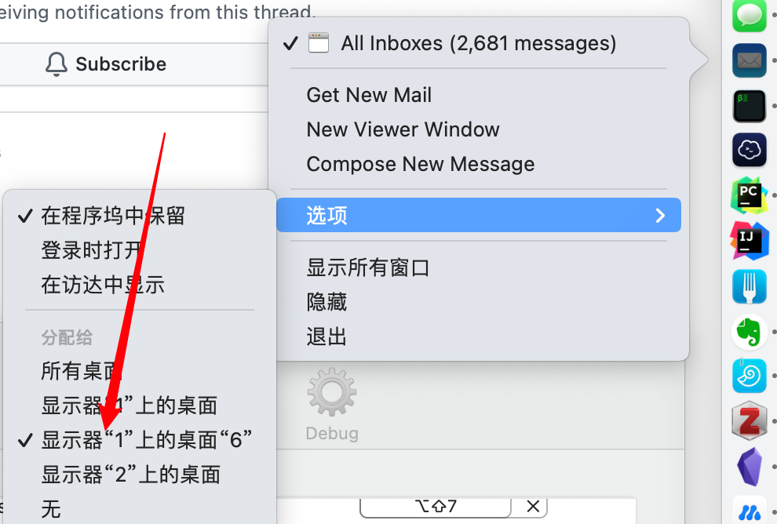Open the Messages app in Dock

point(749,15)
